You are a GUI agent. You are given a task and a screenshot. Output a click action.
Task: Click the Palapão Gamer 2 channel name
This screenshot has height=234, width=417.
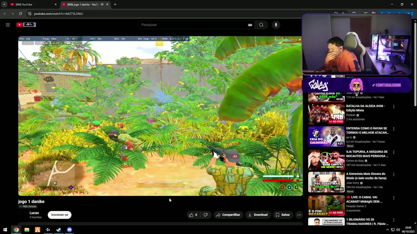(x=356, y=206)
